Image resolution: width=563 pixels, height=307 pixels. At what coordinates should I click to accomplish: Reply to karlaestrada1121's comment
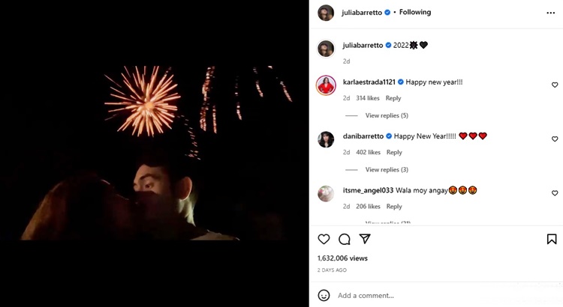pyautogui.click(x=393, y=98)
